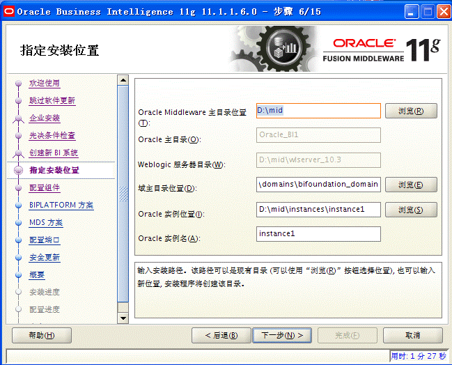
Task: Click scroll-down arrow of step list
Action: tap(123, 318)
